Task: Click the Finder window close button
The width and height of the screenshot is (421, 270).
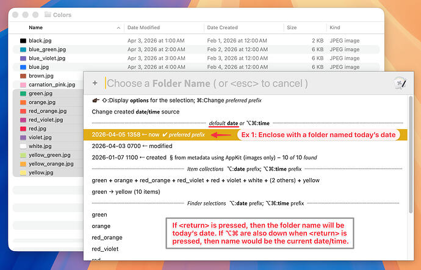Action: tap(15, 15)
